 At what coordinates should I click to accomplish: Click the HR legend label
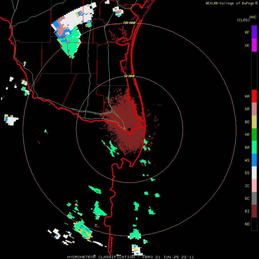[x=247, y=135]
